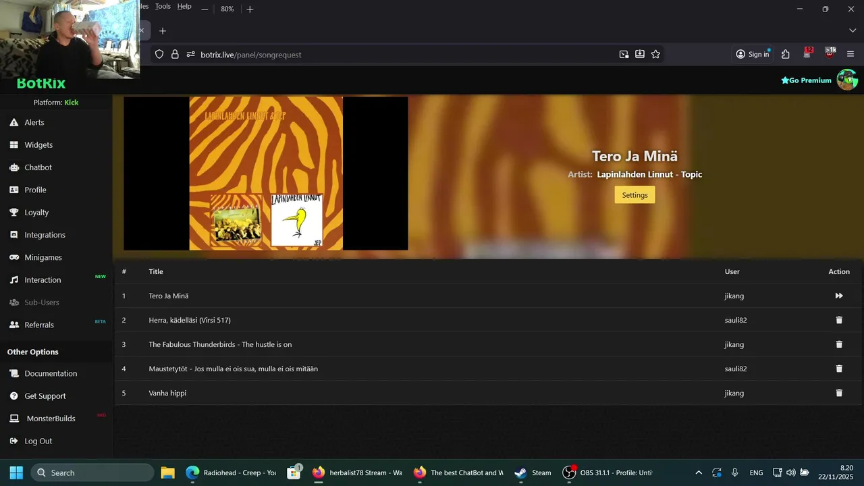Delete the Maustetytöt song request

click(x=839, y=369)
